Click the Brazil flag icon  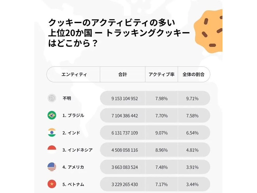click(52, 115)
